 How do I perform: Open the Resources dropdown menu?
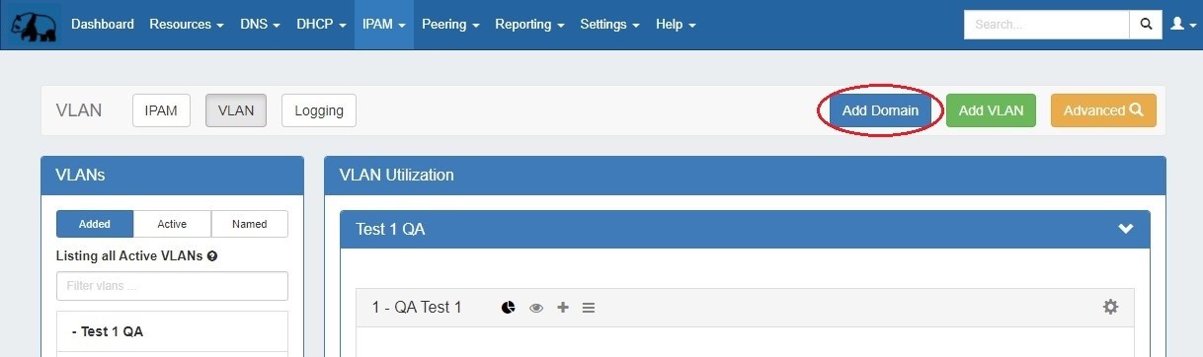point(186,25)
